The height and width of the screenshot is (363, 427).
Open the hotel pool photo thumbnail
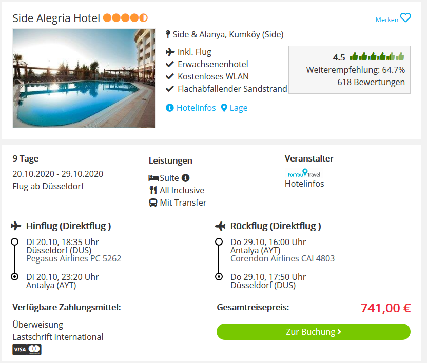pos(84,78)
